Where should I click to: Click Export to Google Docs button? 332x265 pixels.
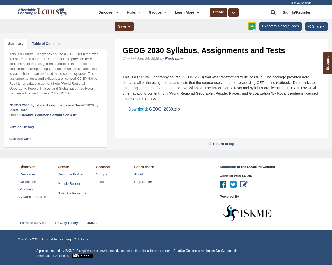click(x=280, y=26)
